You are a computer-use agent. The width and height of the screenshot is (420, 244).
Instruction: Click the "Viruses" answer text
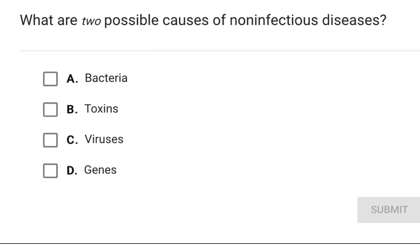[x=104, y=139]
